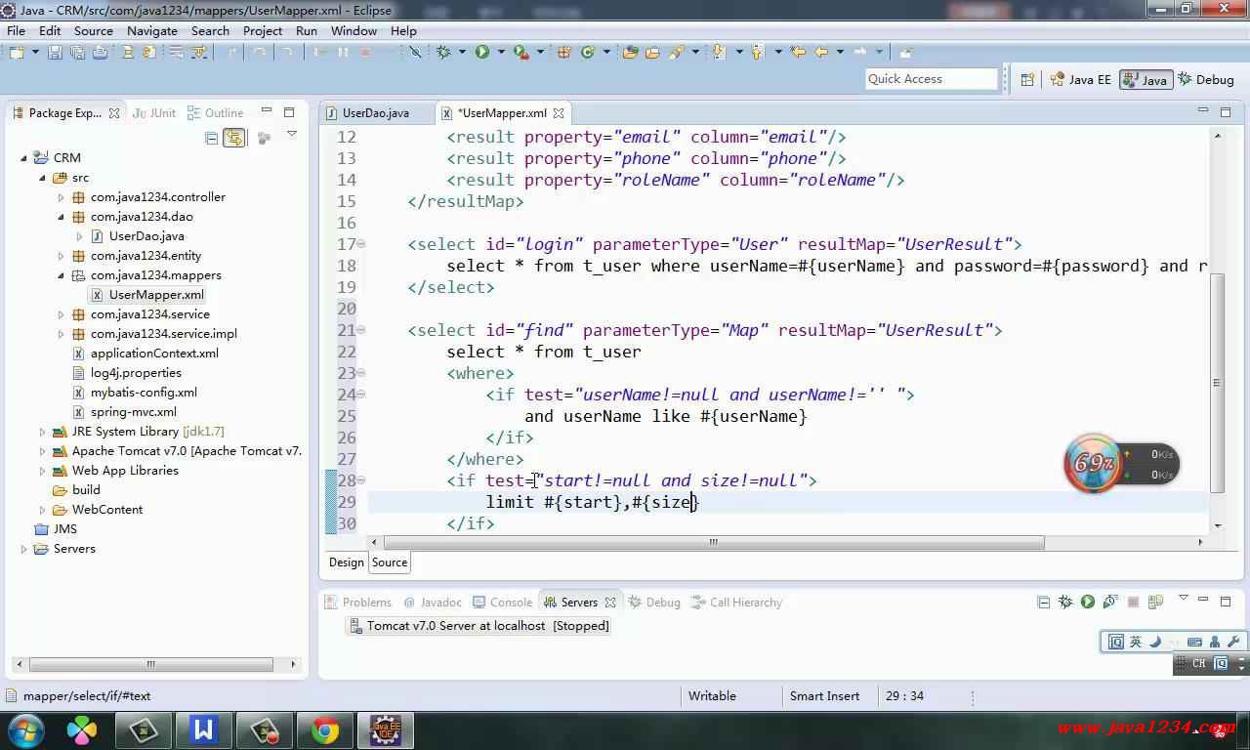
Task: Select Tomcat v7.0 Server at localhost
Action: click(479, 626)
